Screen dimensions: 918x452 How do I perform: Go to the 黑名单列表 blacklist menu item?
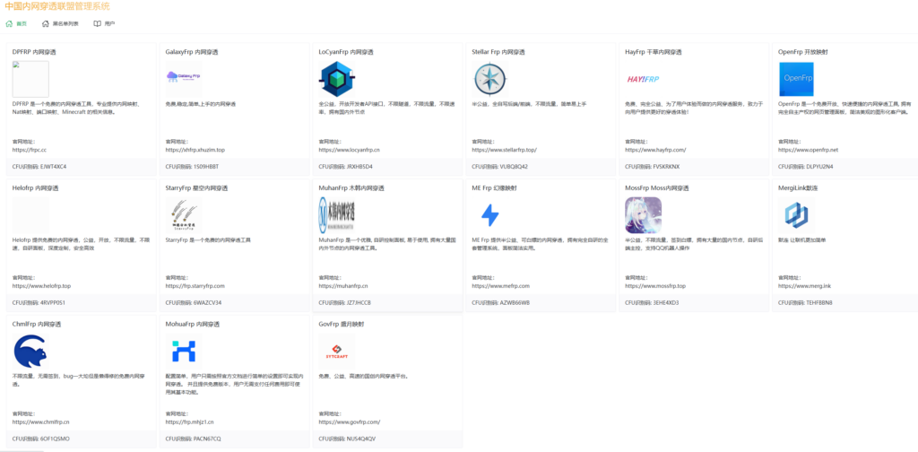(60, 24)
